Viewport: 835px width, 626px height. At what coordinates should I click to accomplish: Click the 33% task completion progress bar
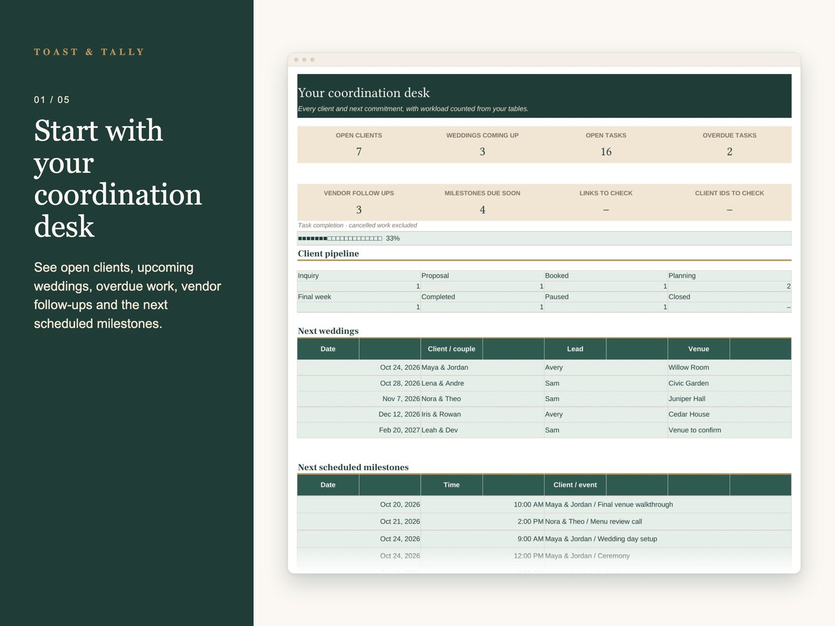(x=544, y=238)
